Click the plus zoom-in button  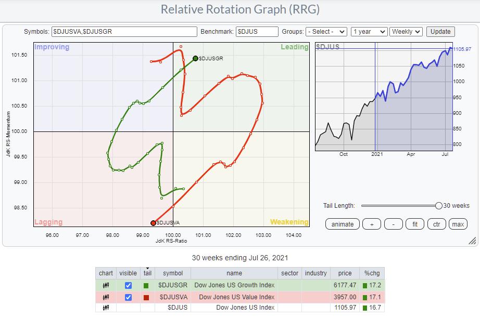tap(371, 224)
